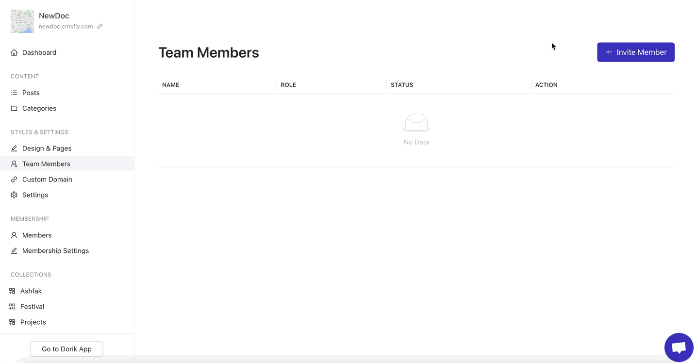Click the plus icon on Invite Member
Screen dimensions: 697x363
pos(609,52)
